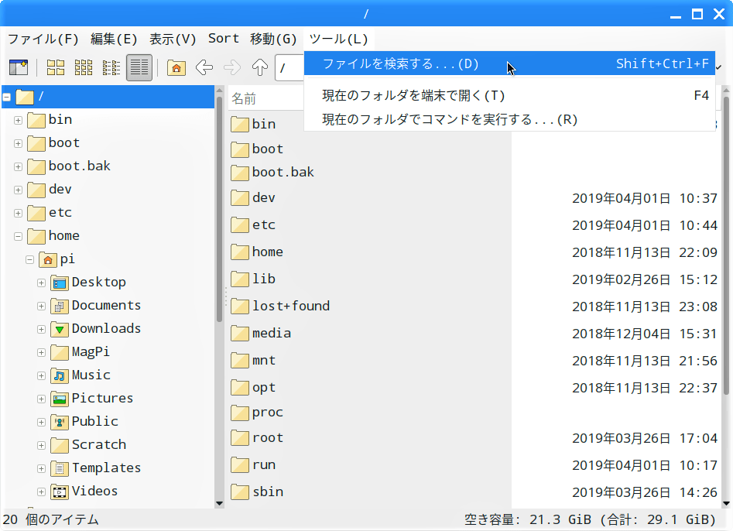Select Documents folder icon in tree

[60, 307]
